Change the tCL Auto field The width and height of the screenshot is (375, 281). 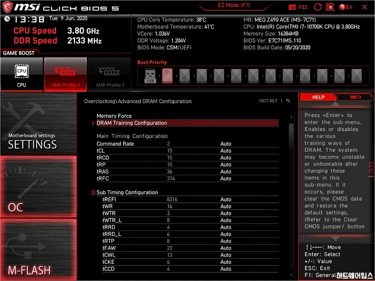(x=226, y=151)
